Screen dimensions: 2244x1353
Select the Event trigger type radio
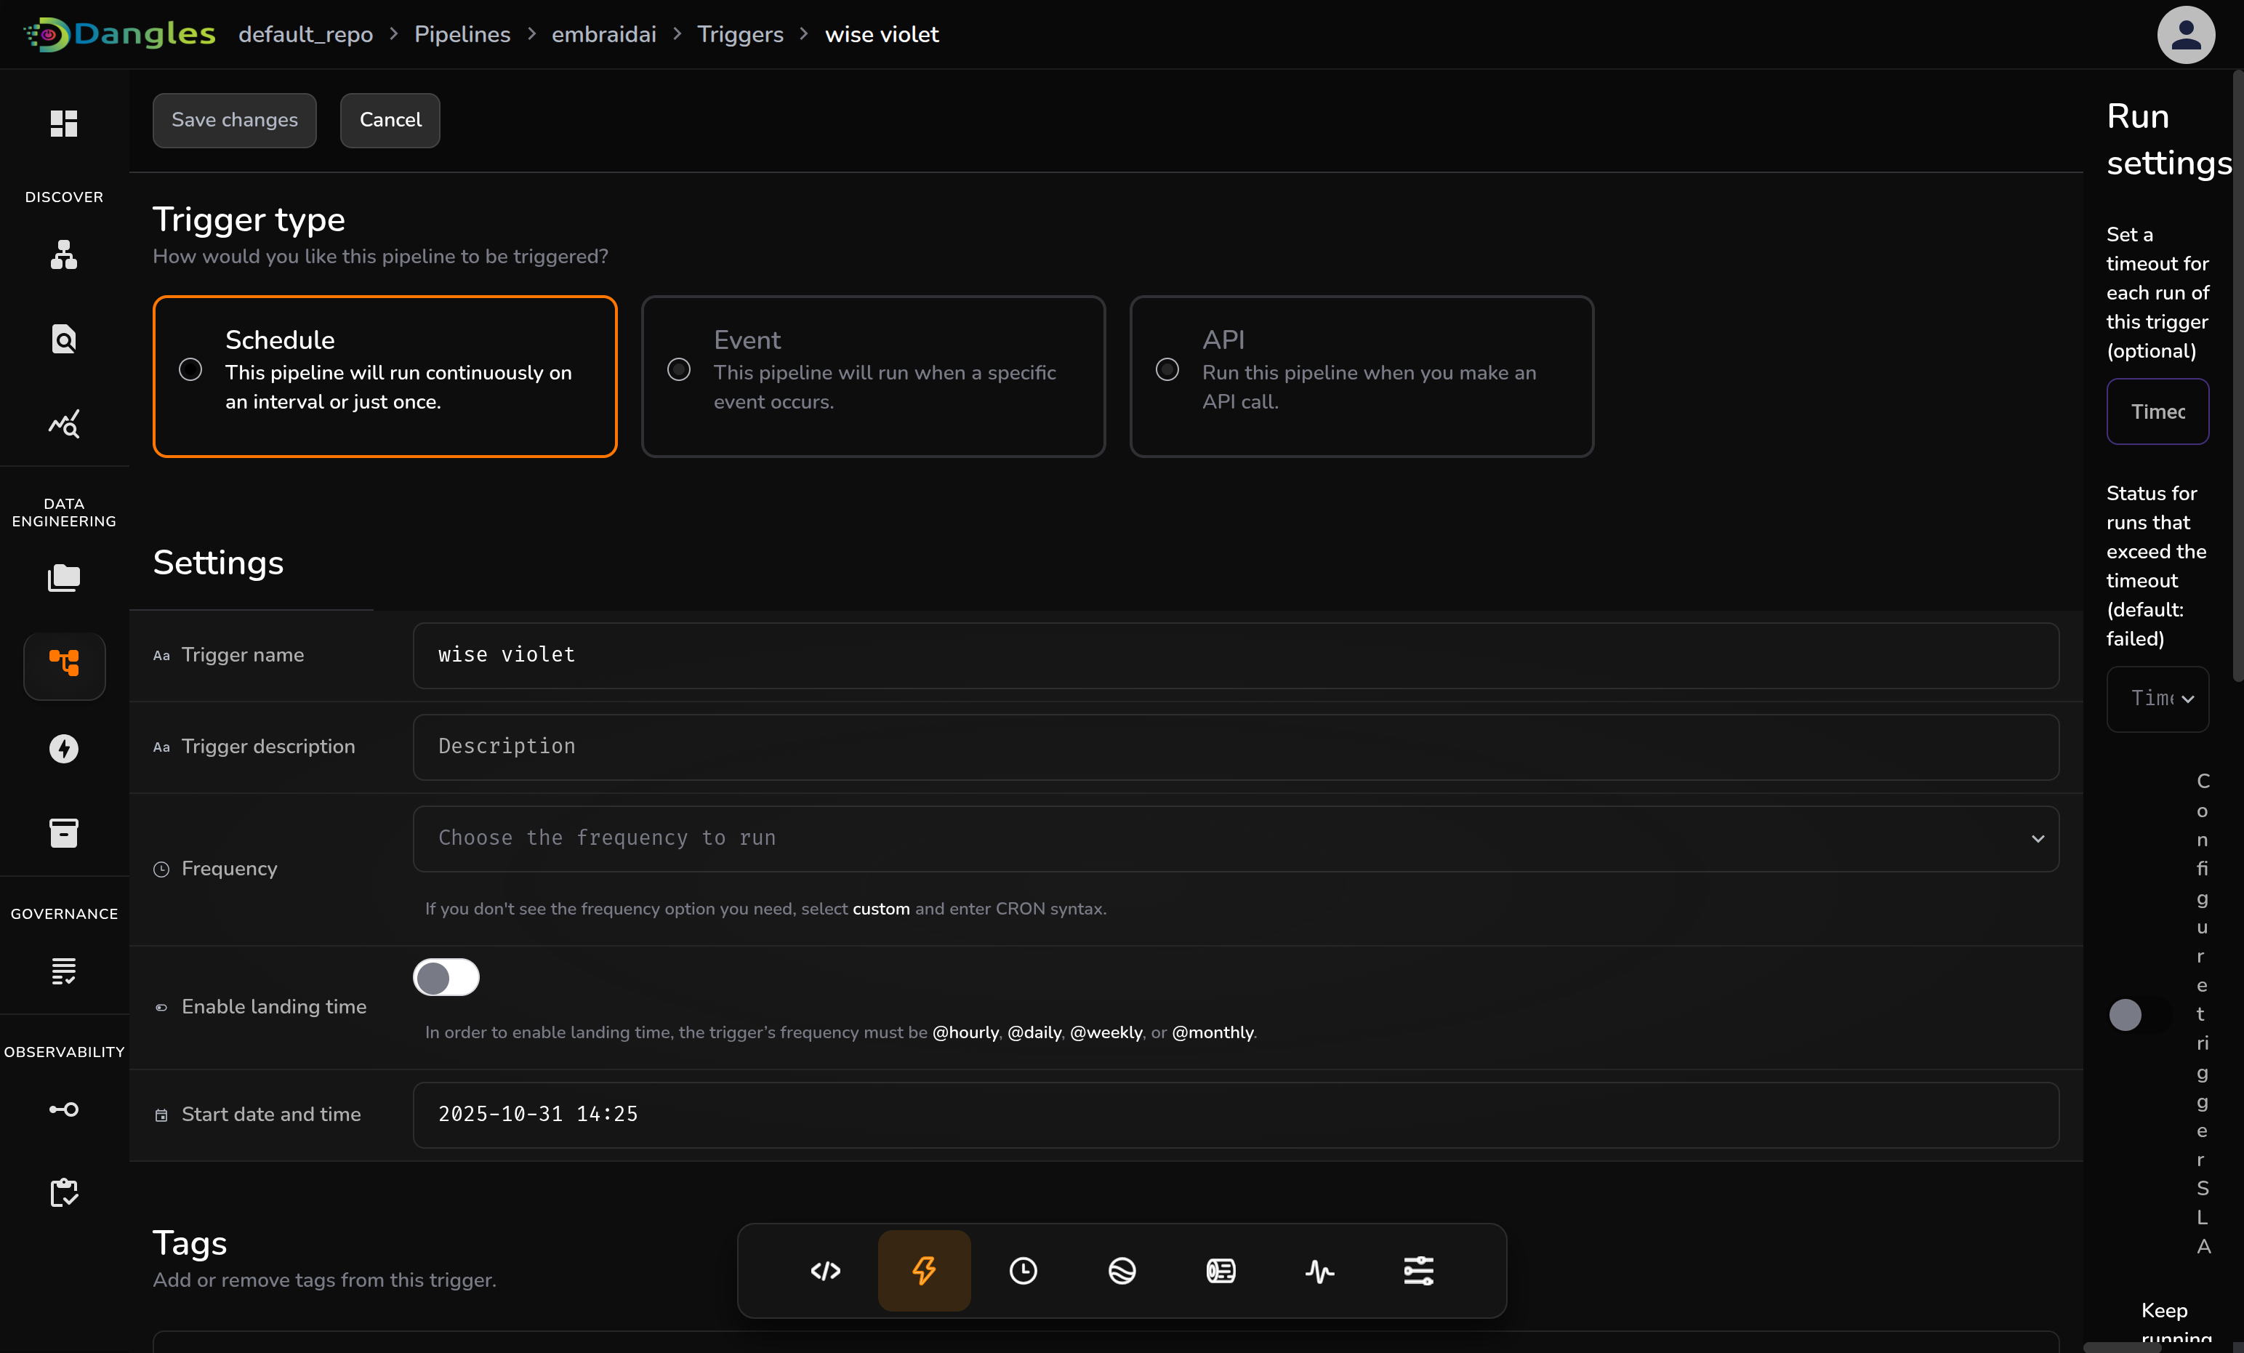coord(678,370)
